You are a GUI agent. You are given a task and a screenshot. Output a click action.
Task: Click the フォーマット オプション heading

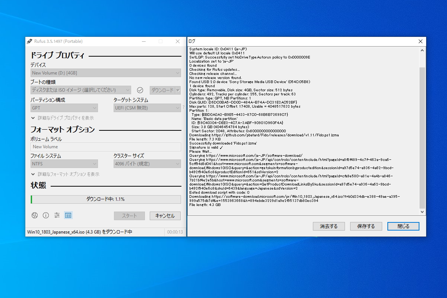coord(63,130)
